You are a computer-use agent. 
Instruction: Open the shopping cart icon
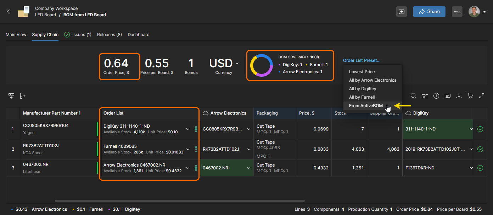pos(470,96)
